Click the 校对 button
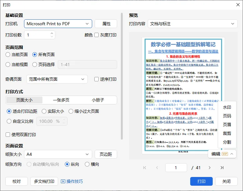243x191 pixels. [x=17, y=181]
